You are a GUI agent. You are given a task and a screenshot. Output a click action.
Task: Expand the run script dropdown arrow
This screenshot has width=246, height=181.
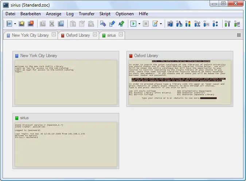139,24
